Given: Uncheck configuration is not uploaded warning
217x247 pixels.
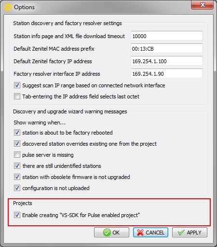Looking at the screenshot, I should pyautogui.click(x=17, y=188).
